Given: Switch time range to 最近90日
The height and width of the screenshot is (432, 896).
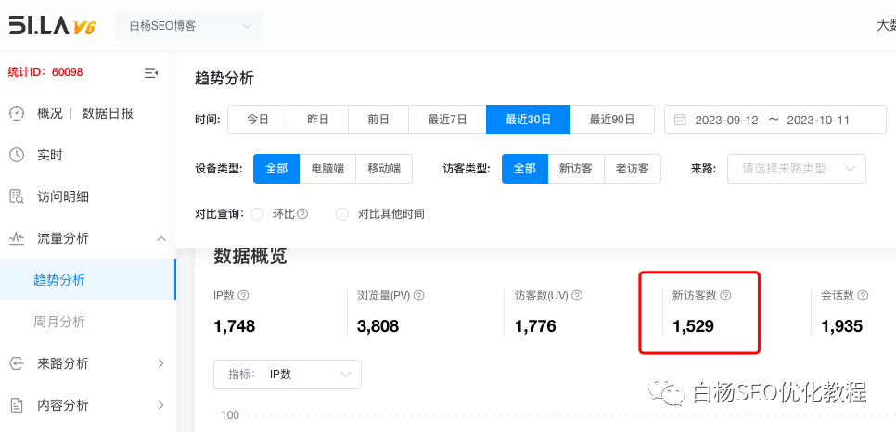Looking at the screenshot, I should pos(612,120).
